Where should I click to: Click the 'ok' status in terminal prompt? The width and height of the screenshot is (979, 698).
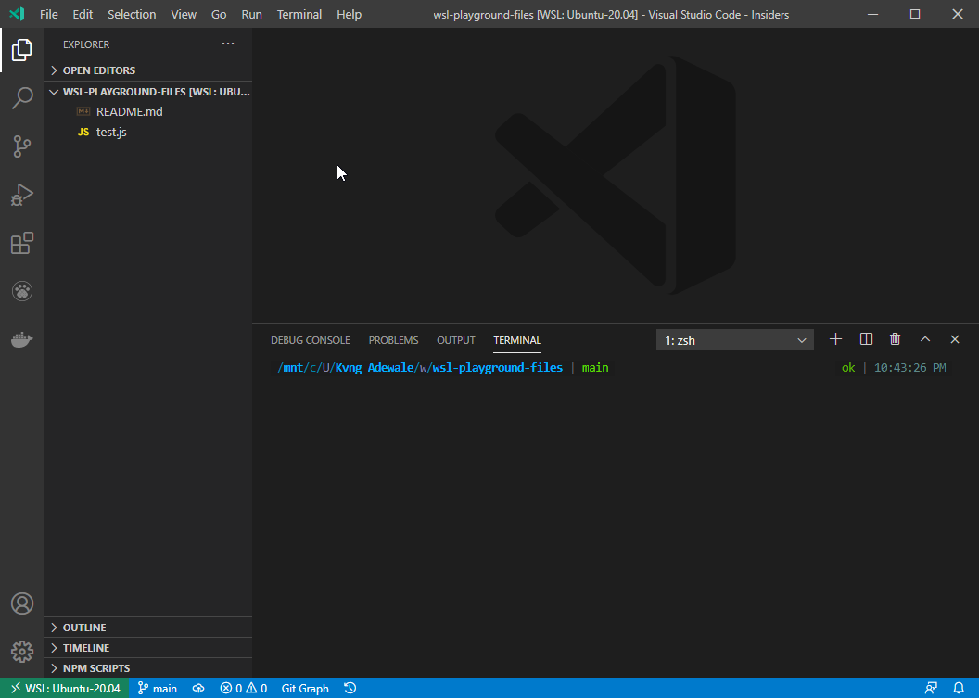[848, 368]
